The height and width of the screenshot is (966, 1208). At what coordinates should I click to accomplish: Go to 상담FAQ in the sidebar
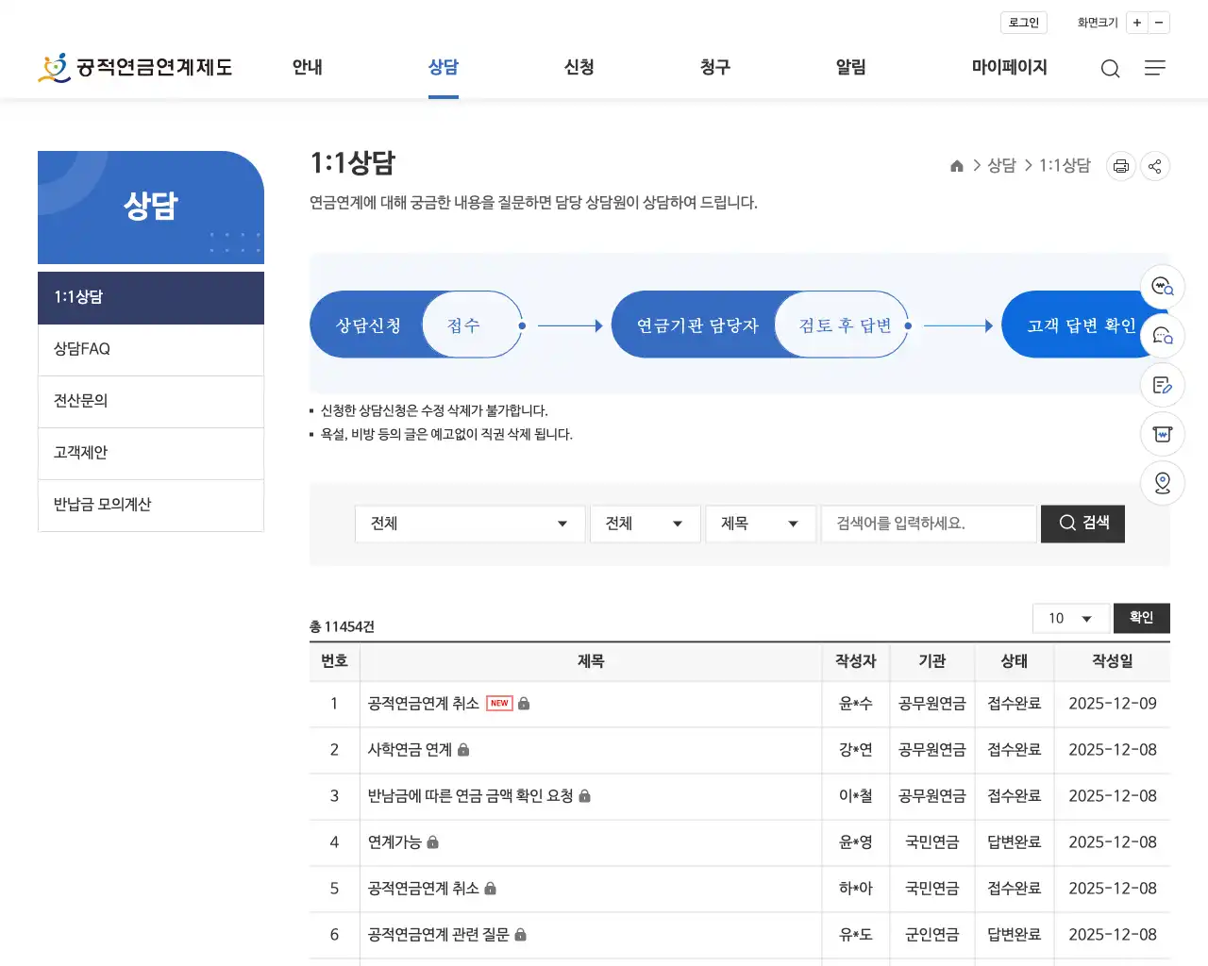point(150,349)
